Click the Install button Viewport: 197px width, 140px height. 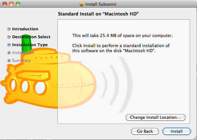click(176, 131)
